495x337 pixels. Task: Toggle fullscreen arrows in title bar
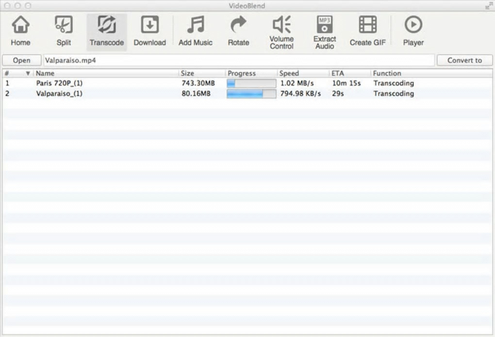click(489, 5)
